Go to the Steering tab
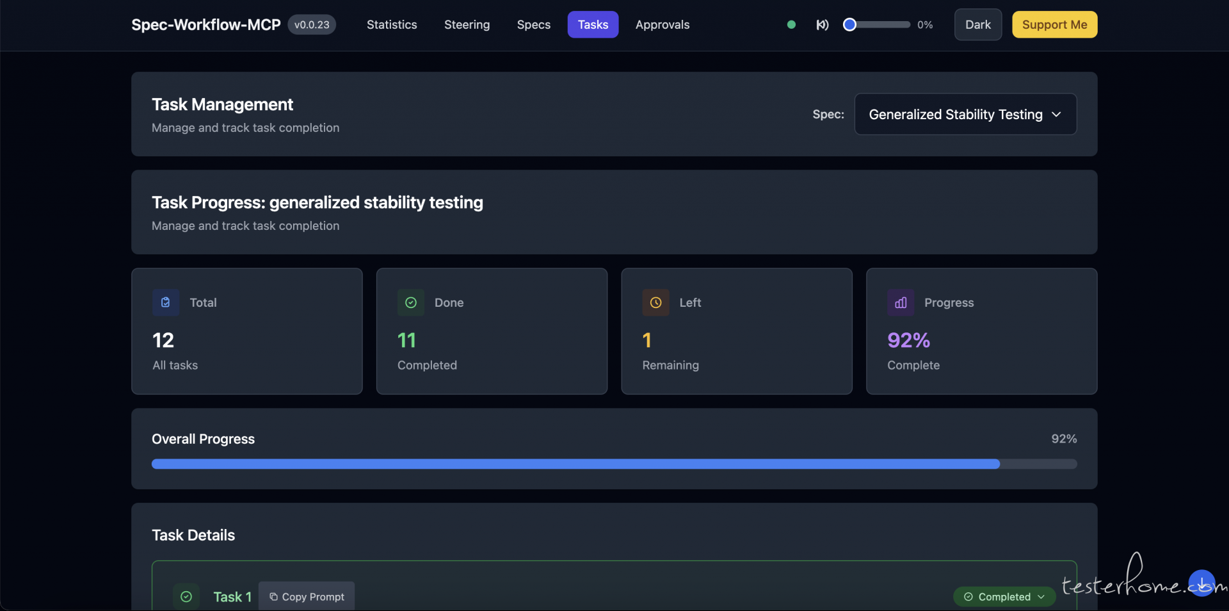Viewport: 1229px width, 611px height. (467, 25)
